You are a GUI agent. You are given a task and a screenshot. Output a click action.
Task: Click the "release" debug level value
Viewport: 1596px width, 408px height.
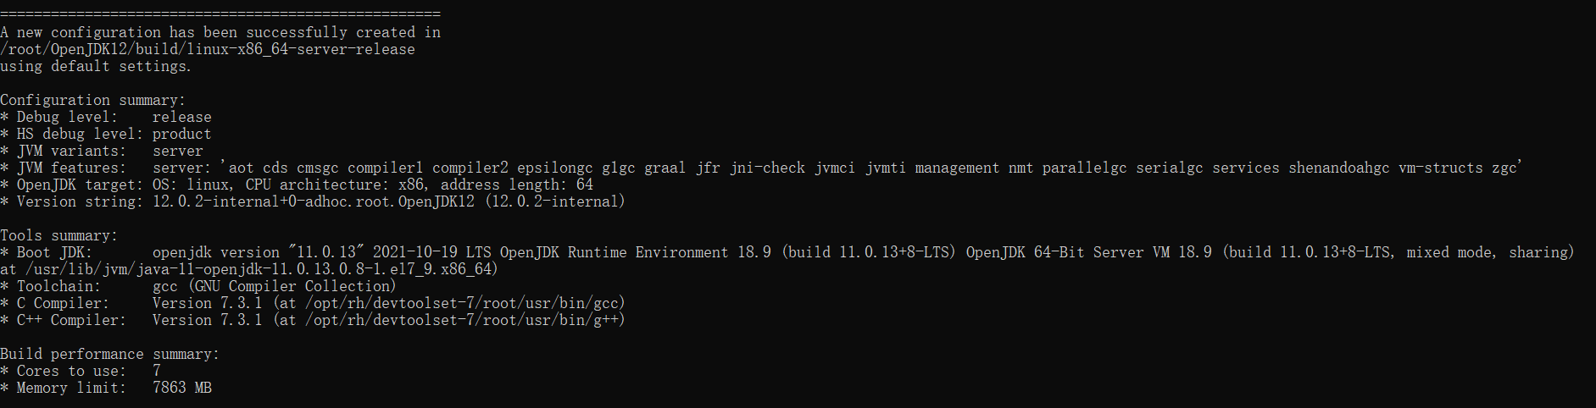(x=181, y=117)
